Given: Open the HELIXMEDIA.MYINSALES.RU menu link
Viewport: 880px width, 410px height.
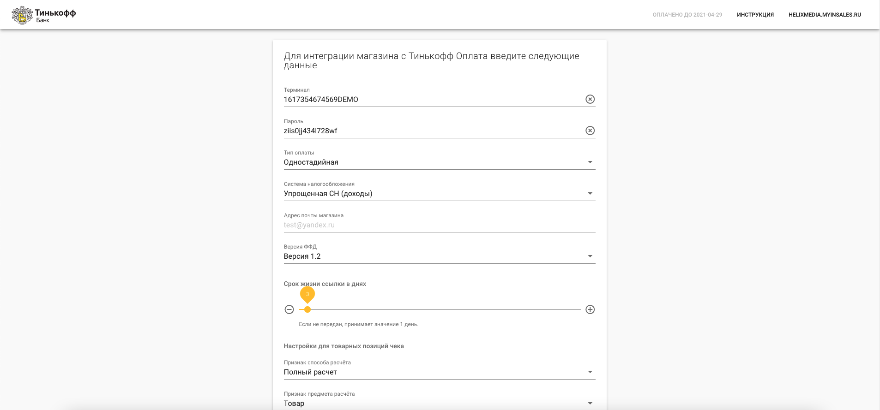Looking at the screenshot, I should [x=825, y=15].
